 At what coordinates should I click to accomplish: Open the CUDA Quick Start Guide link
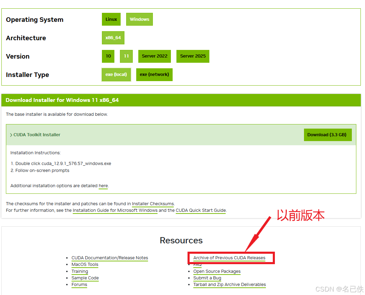pyautogui.click(x=201, y=210)
